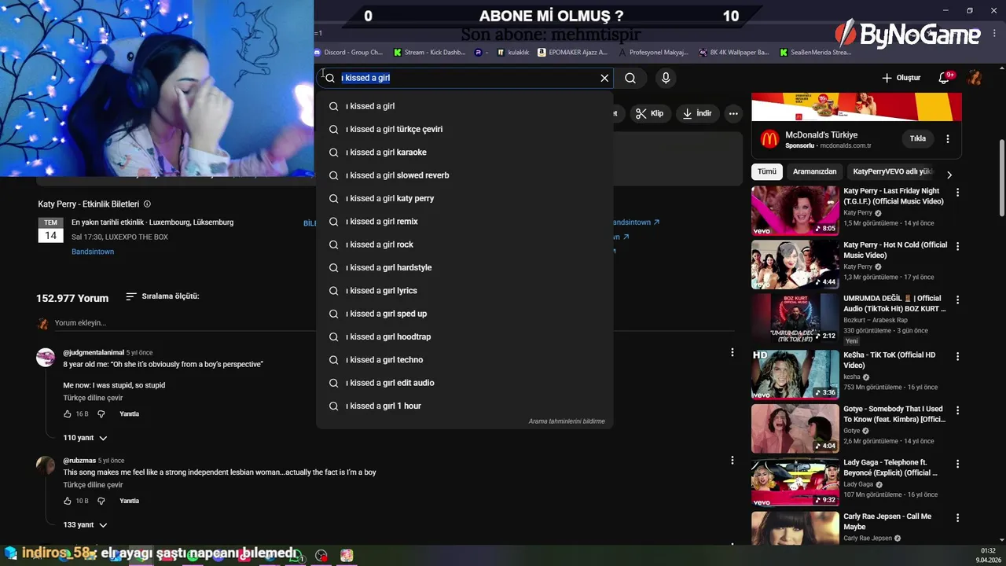Screen dimensions: 1006x566
Task: Open options menu on McDonald's Türkiye ad
Action: point(948,138)
